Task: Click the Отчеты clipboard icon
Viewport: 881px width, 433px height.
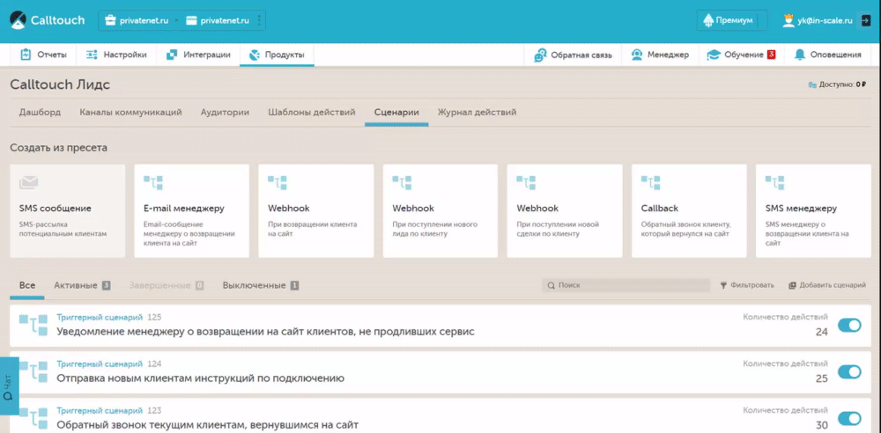Action: [26, 55]
